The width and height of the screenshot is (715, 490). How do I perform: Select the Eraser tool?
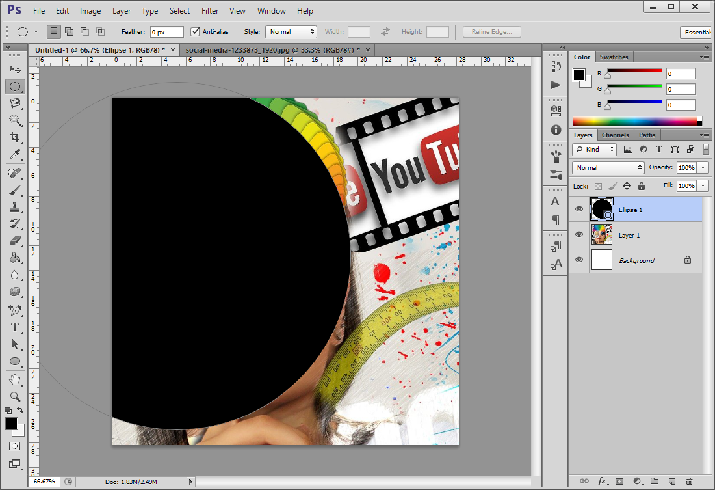pyautogui.click(x=15, y=241)
